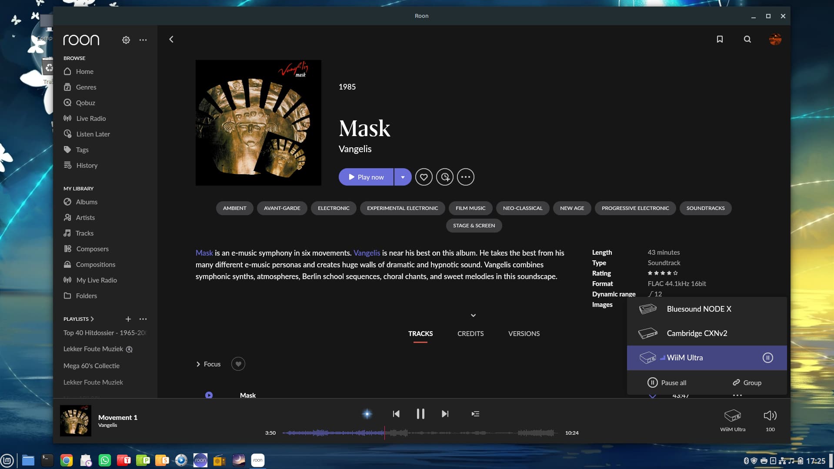
Task: Click the now playing album thumbnail
Action: [76, 421]
